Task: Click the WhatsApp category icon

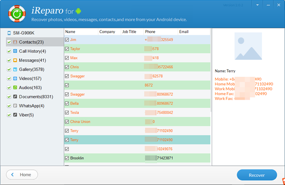Action: click(x=15, y=105)
